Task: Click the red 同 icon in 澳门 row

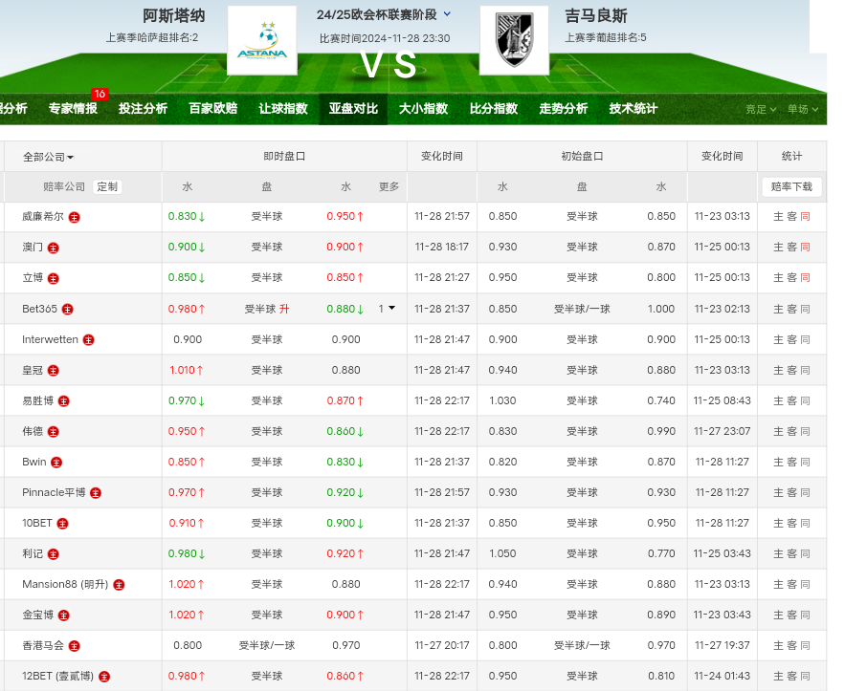Action: (x=806, y=247)
